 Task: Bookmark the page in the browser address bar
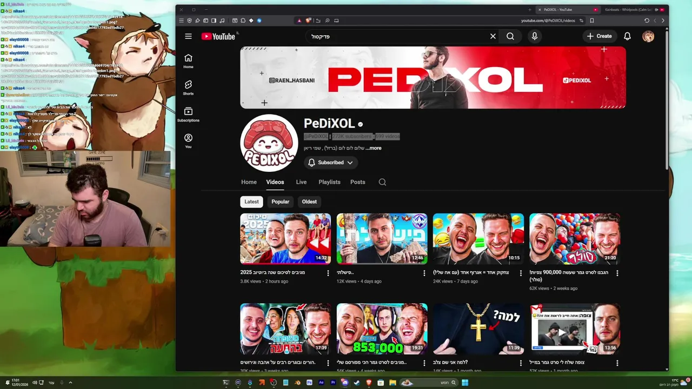[592, 21]
